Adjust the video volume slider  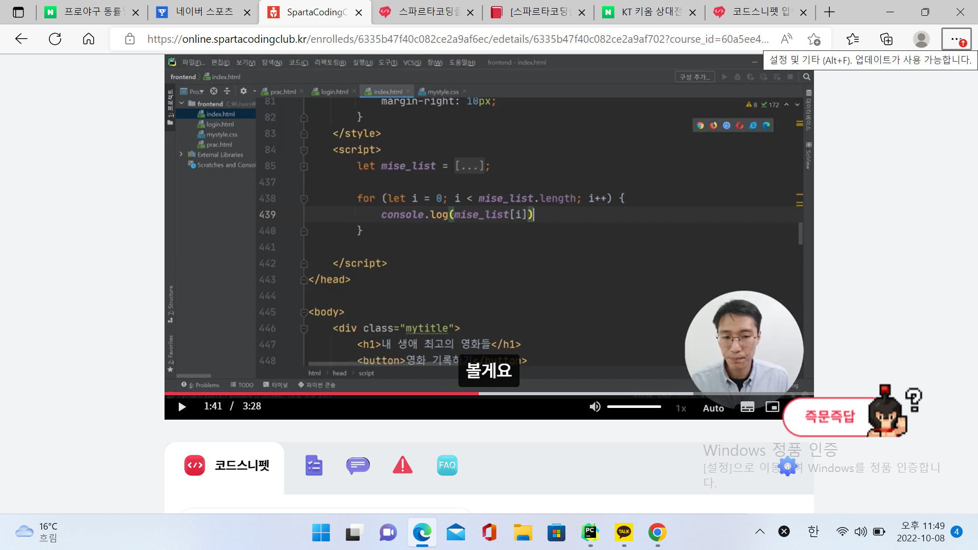[634, 406]
